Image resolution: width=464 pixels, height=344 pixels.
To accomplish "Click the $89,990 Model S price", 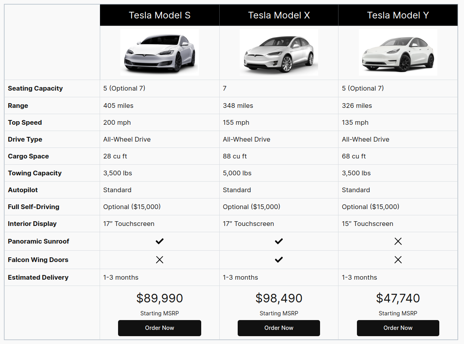I will tap(160, 298).
